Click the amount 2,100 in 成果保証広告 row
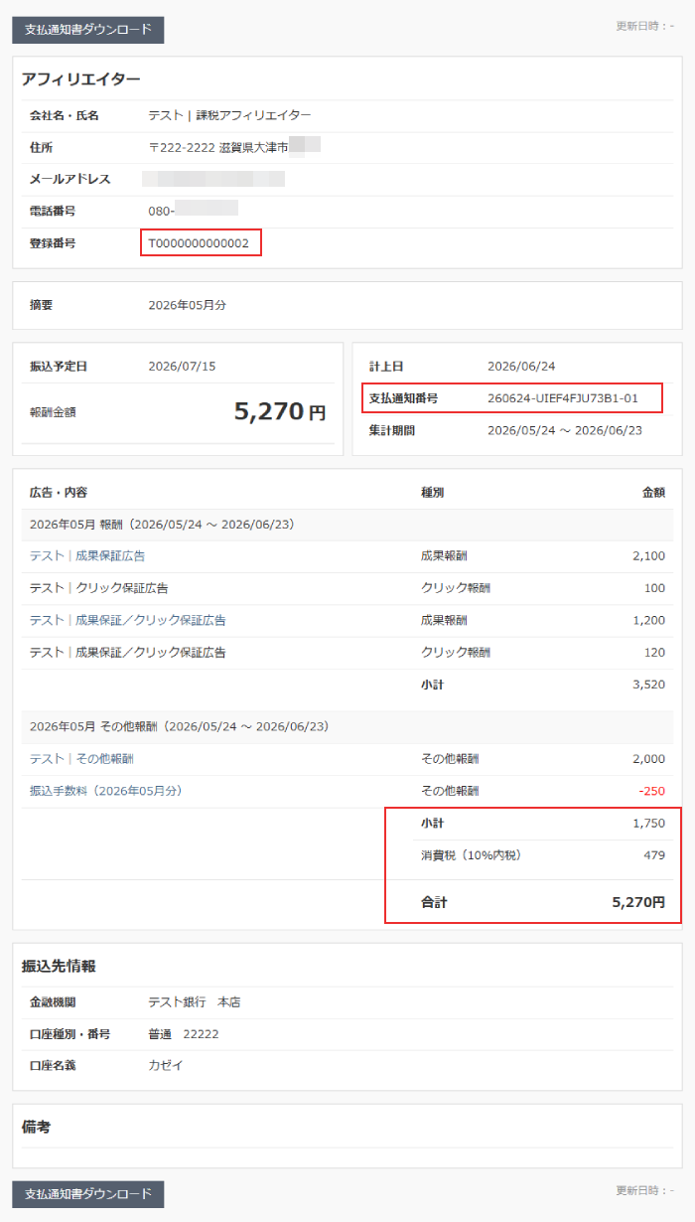Image resolution: width=695 pixels, height=1222 pixels. tap(648, 556)
